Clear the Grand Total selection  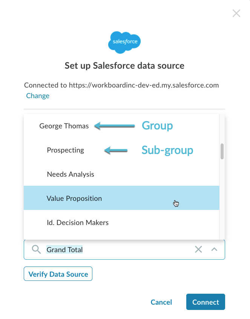point(198,250)
